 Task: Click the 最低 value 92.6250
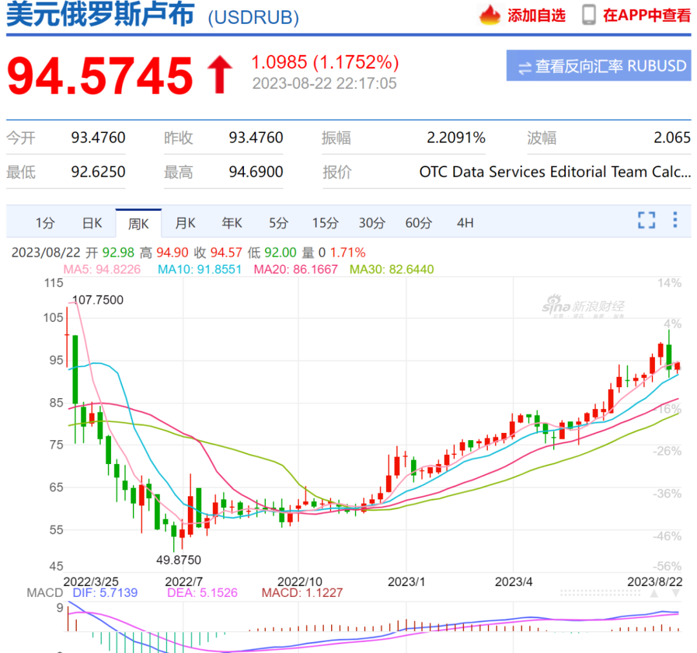[98, 172]
